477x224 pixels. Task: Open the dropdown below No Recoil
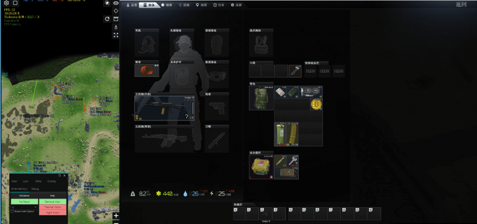[x=24, y=207]
